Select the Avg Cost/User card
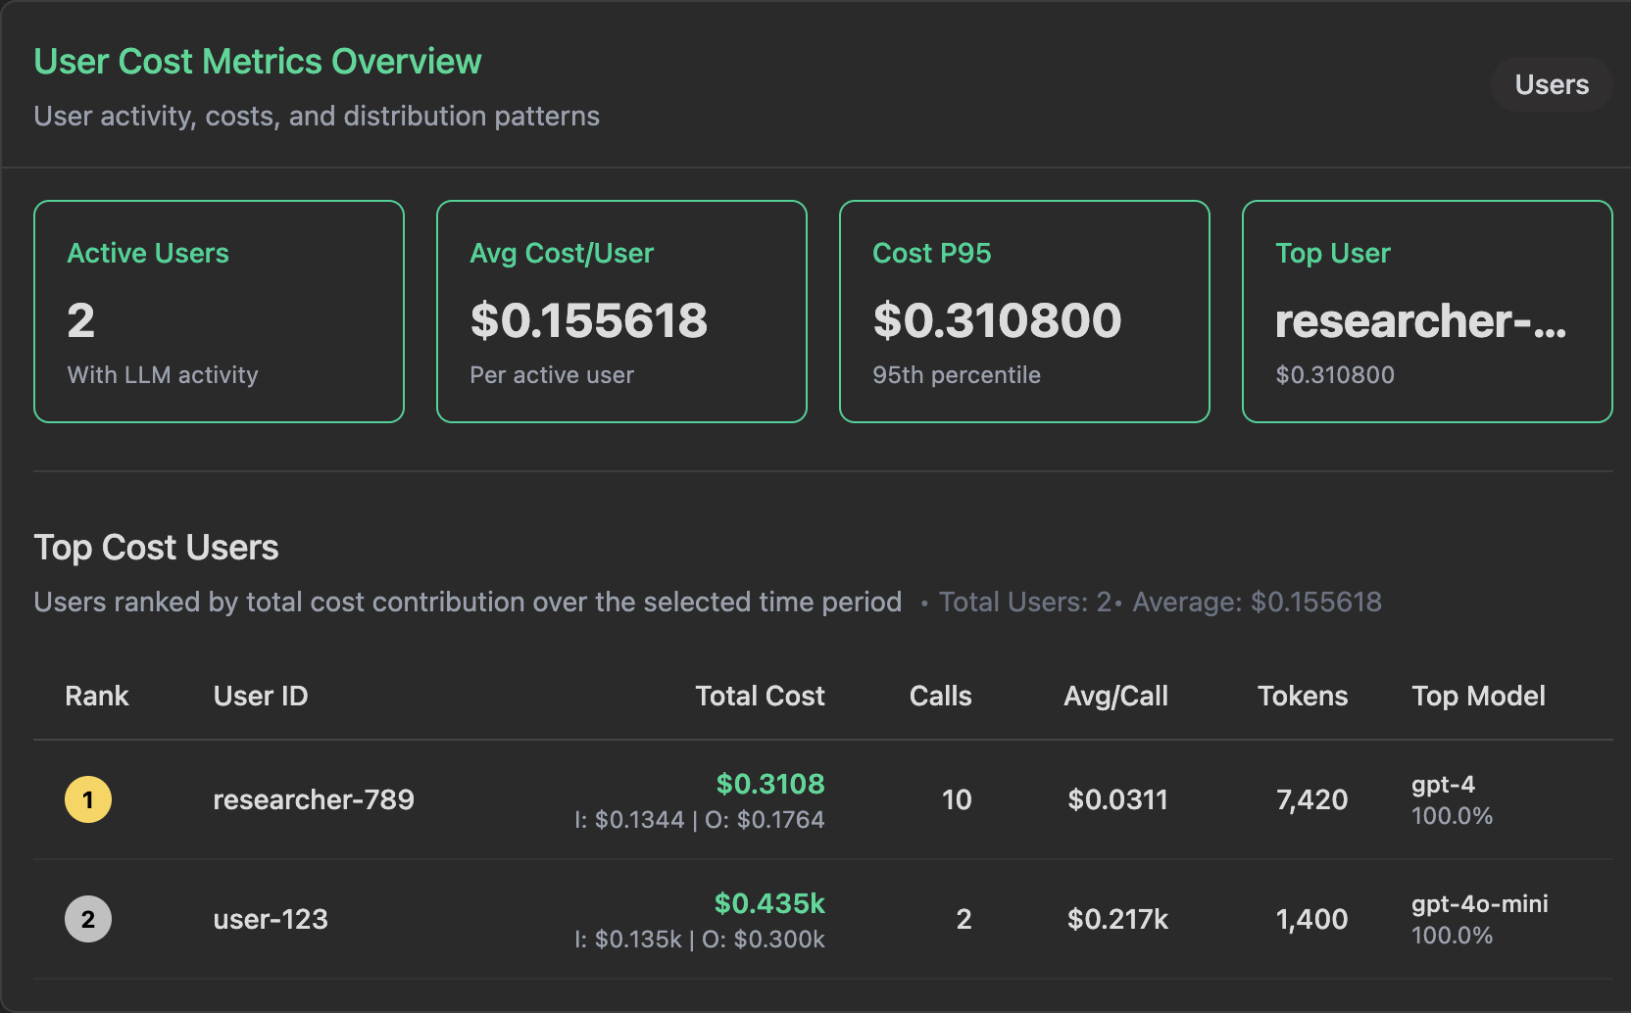The width and height of the screenshot is (1631, 1013). pyautogui.click(x=621, y=312)
